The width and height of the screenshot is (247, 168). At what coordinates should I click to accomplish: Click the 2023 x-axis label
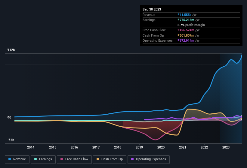(226, 147)
